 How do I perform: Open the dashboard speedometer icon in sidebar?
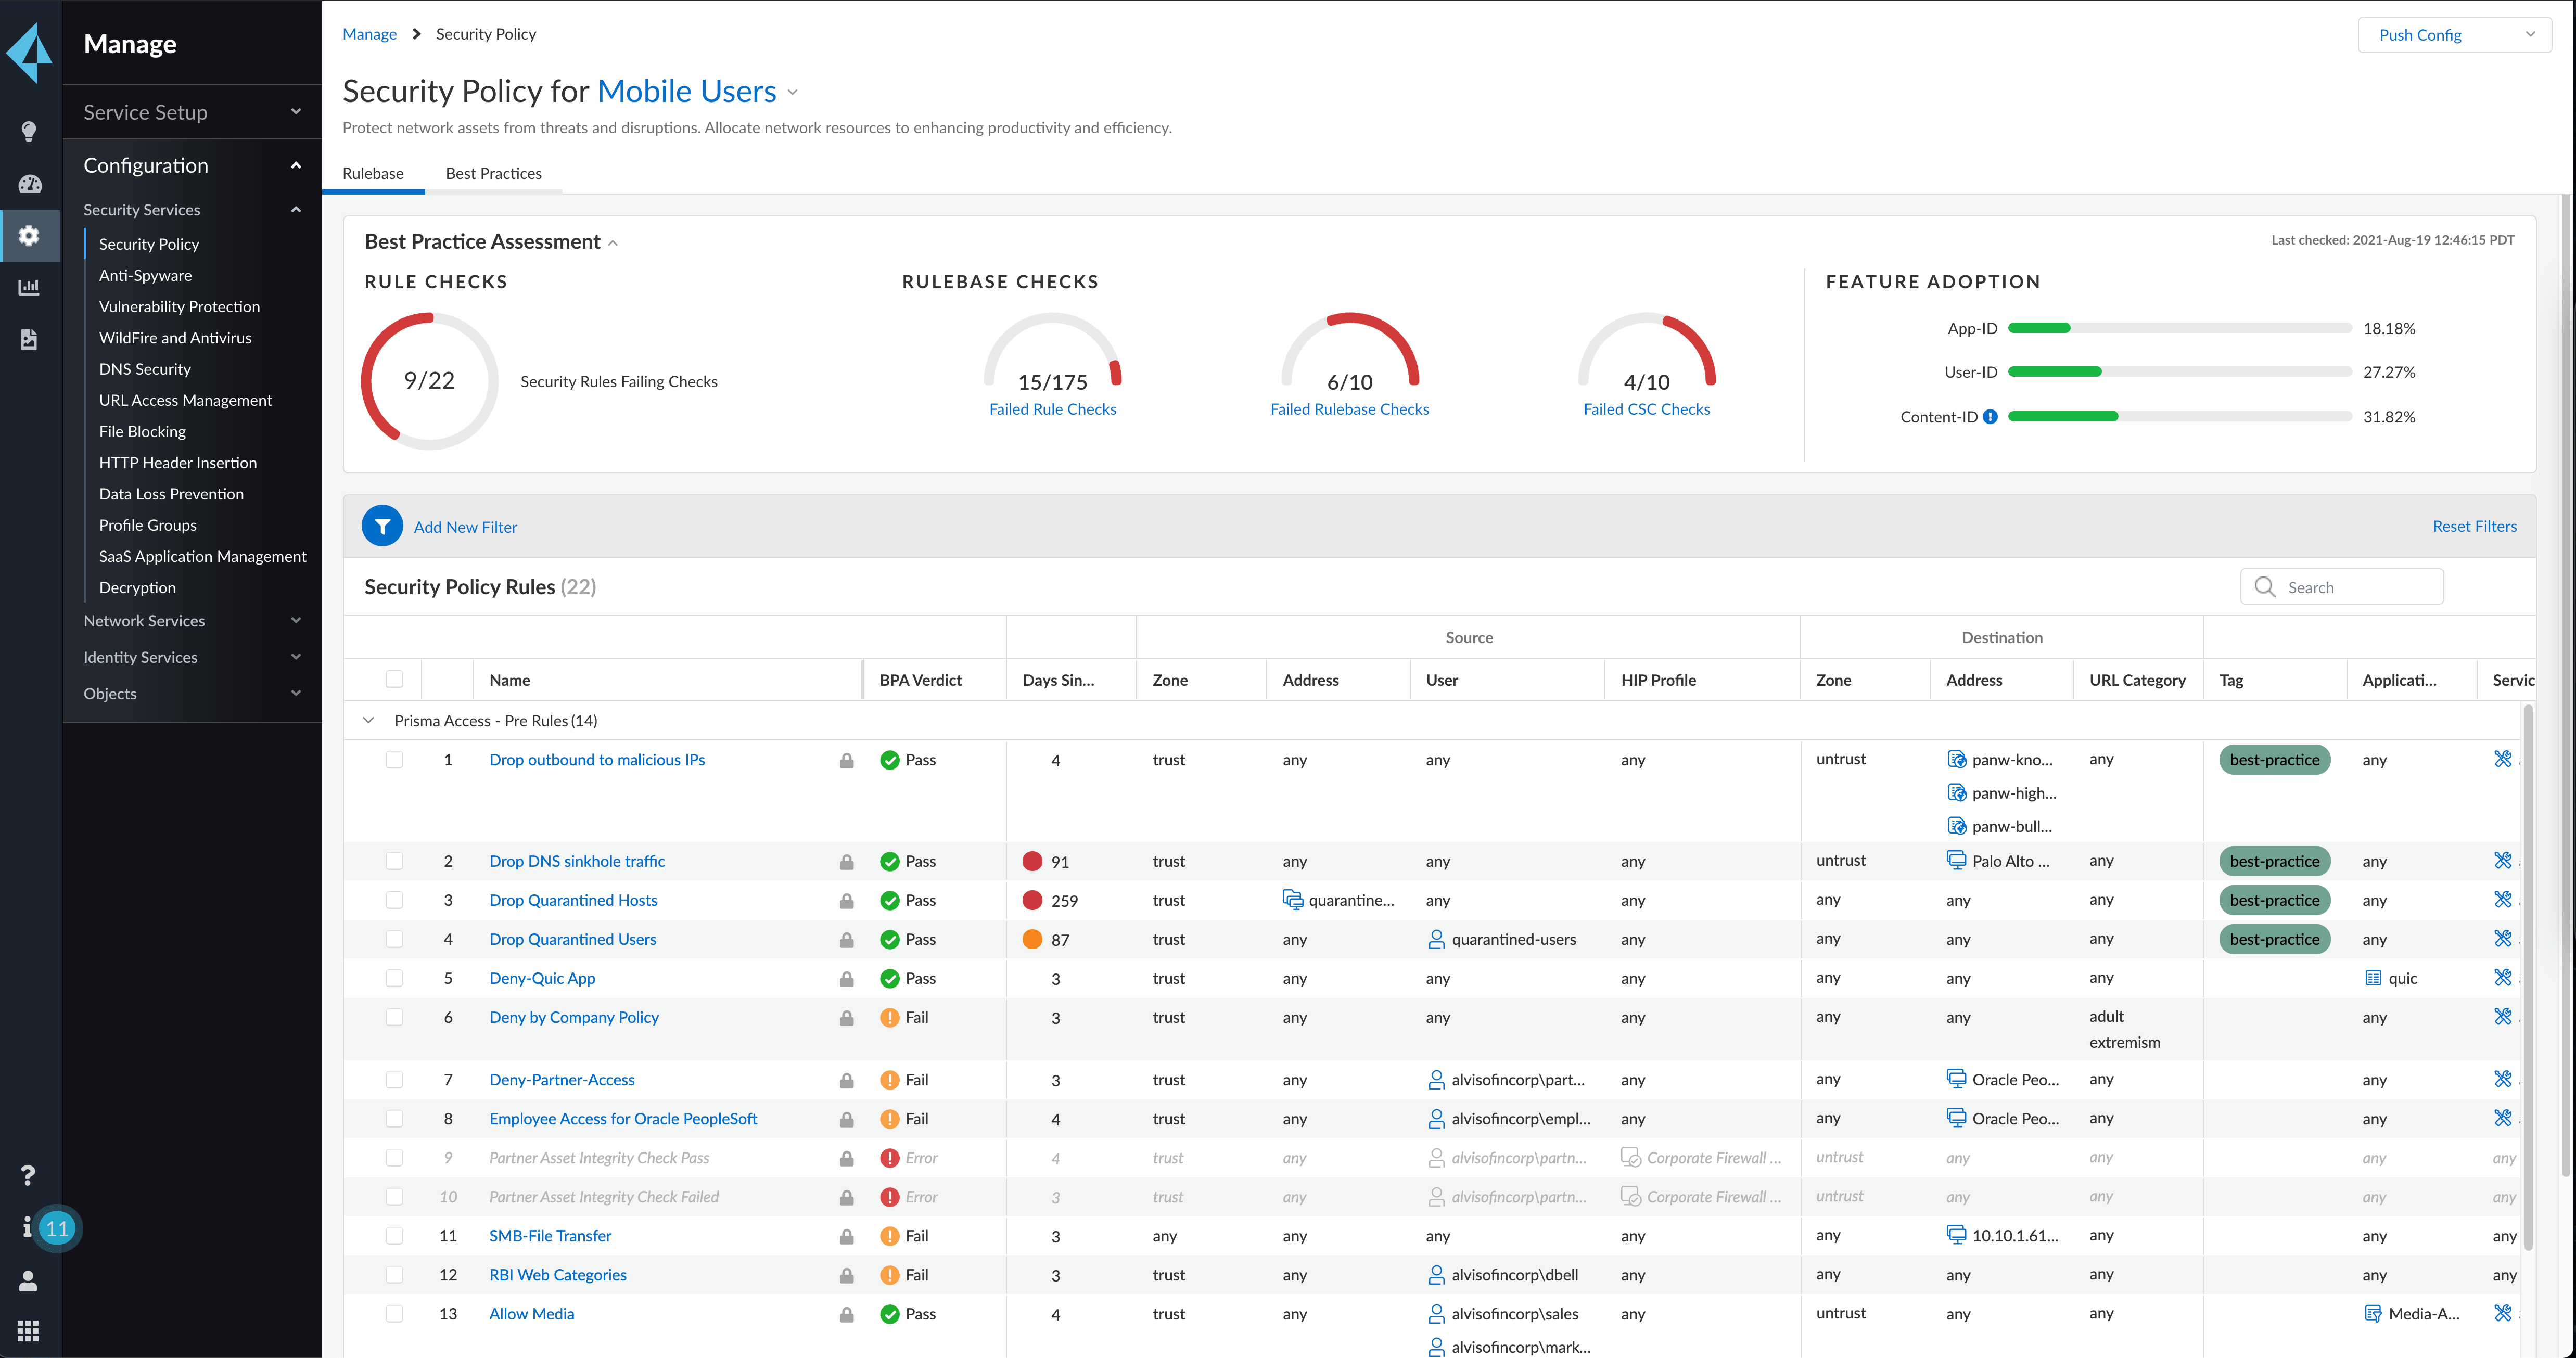tap(29, 184)
